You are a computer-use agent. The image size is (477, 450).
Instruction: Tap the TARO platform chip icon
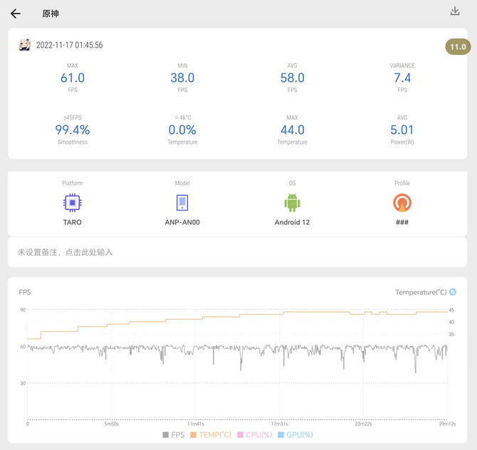(73, 203)
